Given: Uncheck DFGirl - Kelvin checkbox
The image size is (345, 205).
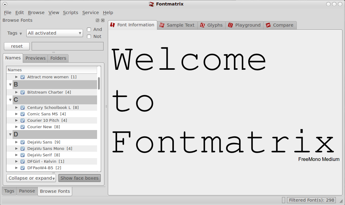Looking at the screenshot, I should tap(22, 161).
